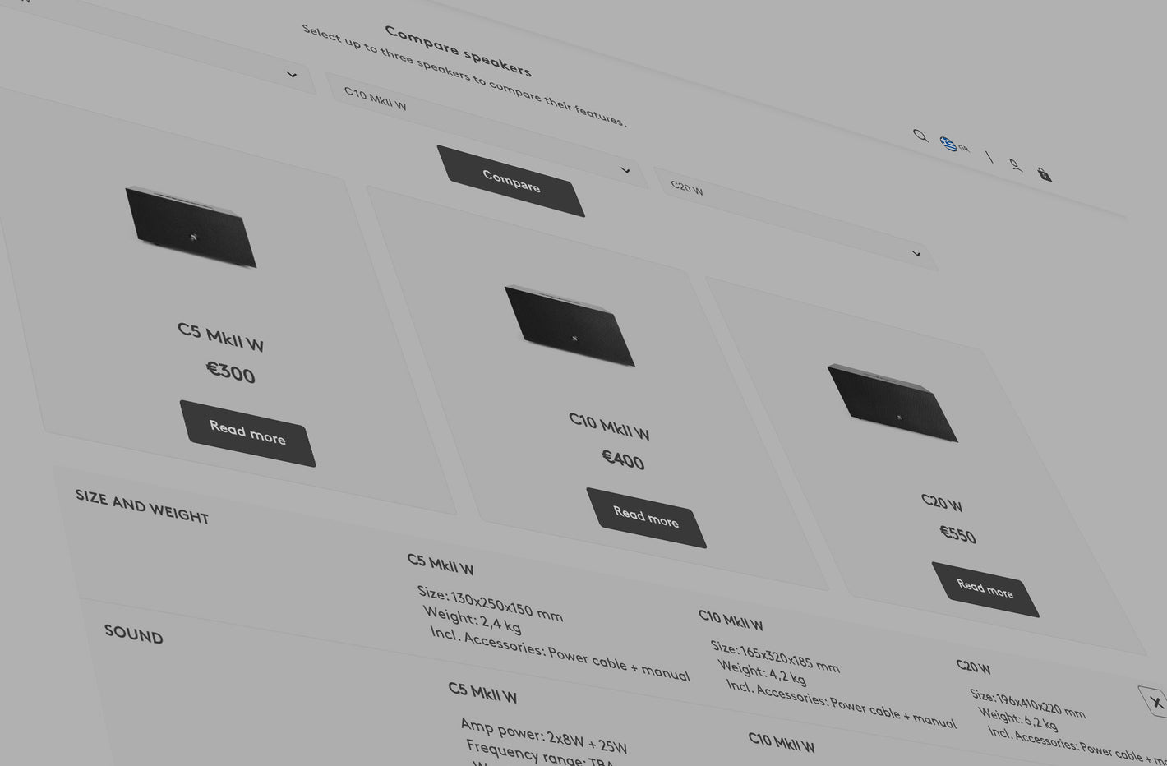Screen dimensions: 1167x766
Task: Close the panel with the X button
Action: [x=1155, y=702]
